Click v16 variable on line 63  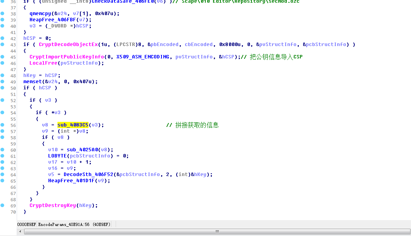53,168
